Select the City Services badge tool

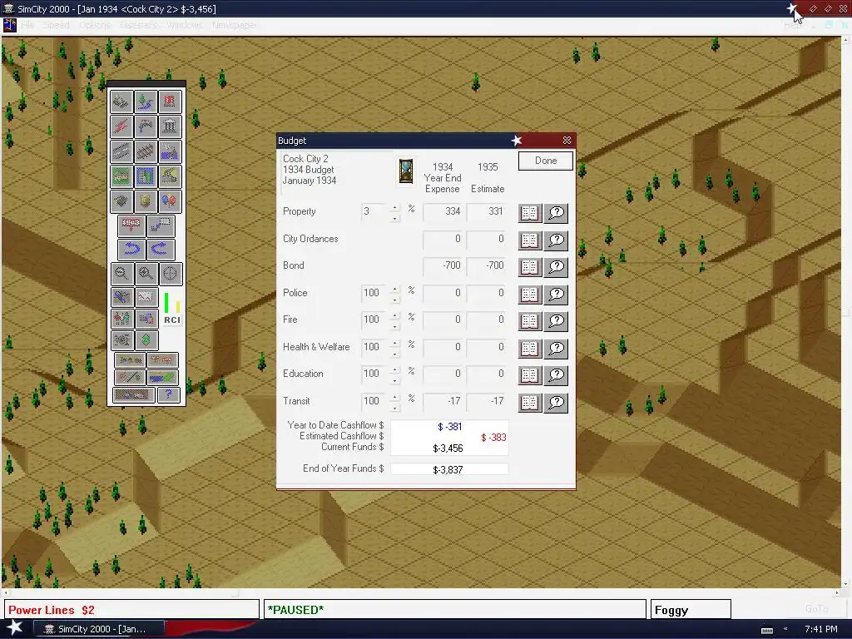click(146, 201)
